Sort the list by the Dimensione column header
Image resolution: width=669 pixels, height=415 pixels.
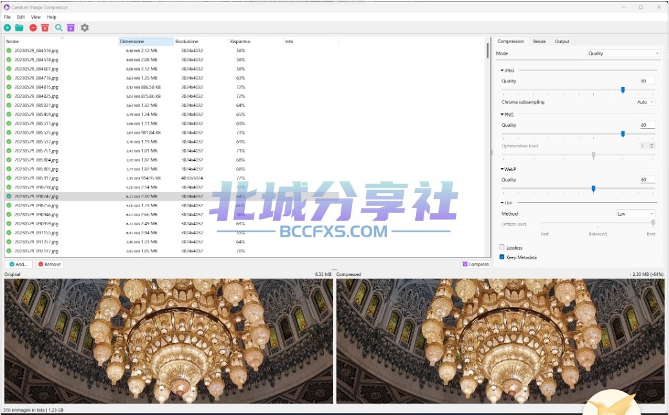pyautogui.click(x=146, y=42)
